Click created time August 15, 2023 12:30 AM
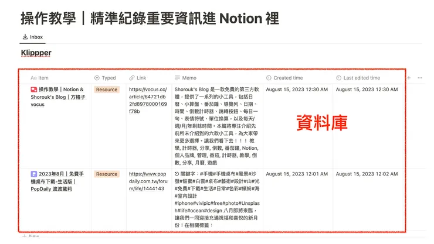434x244 pixels. [297, 90]
